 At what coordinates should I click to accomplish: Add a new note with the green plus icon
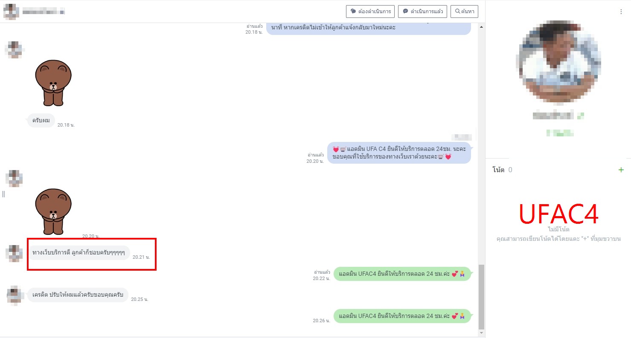(x=621, y=170)
